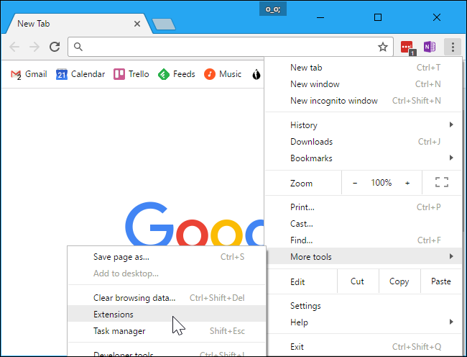
Task: Click the fullscreen icon in Zoom row
Action: click(442, 182)
